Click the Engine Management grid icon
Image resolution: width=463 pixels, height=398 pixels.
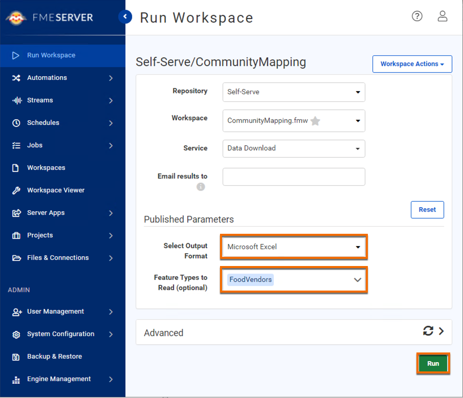click(16, 380)
